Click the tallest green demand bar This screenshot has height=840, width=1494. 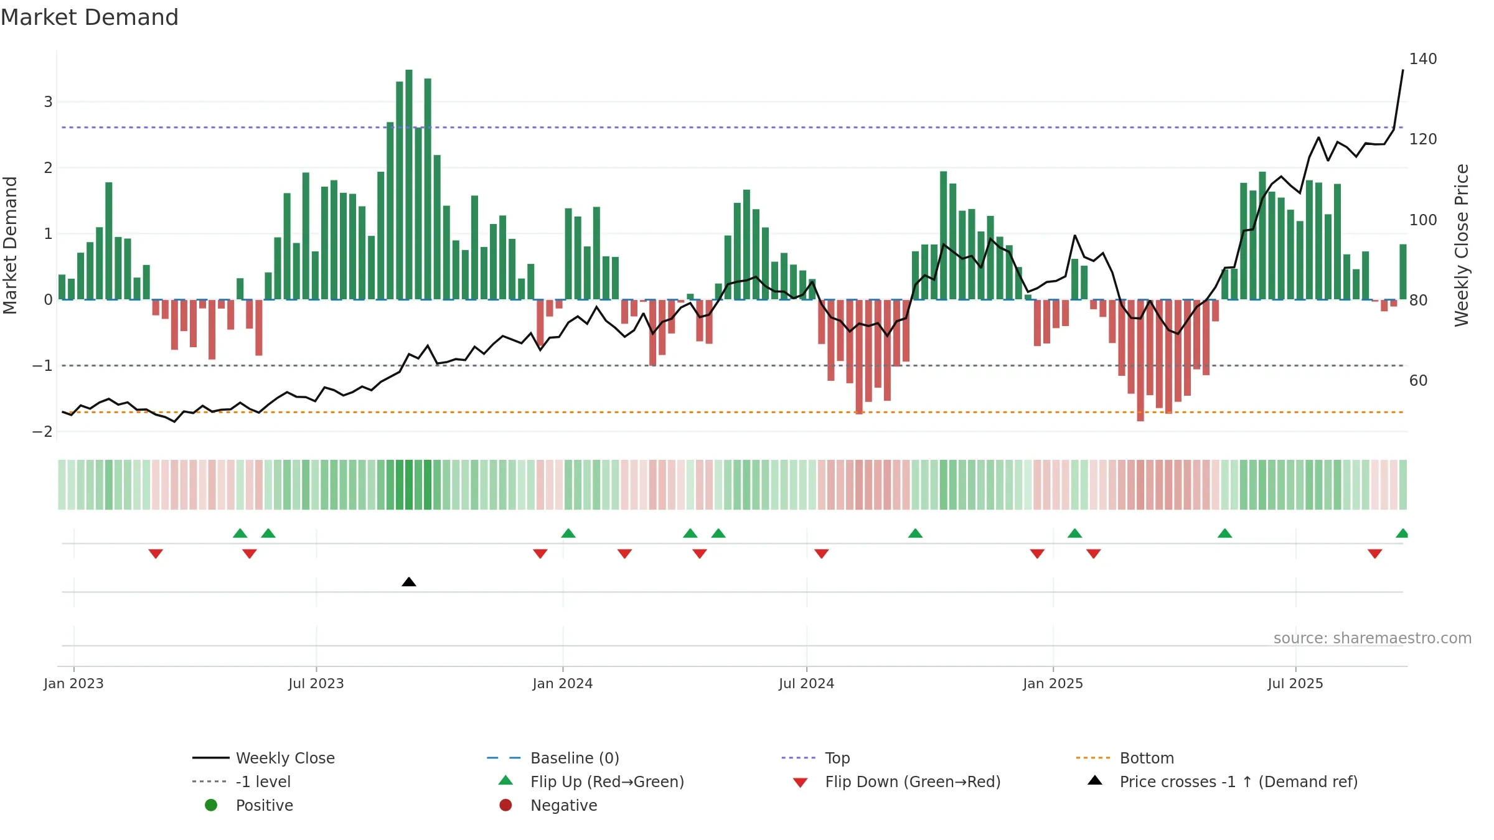409,184
